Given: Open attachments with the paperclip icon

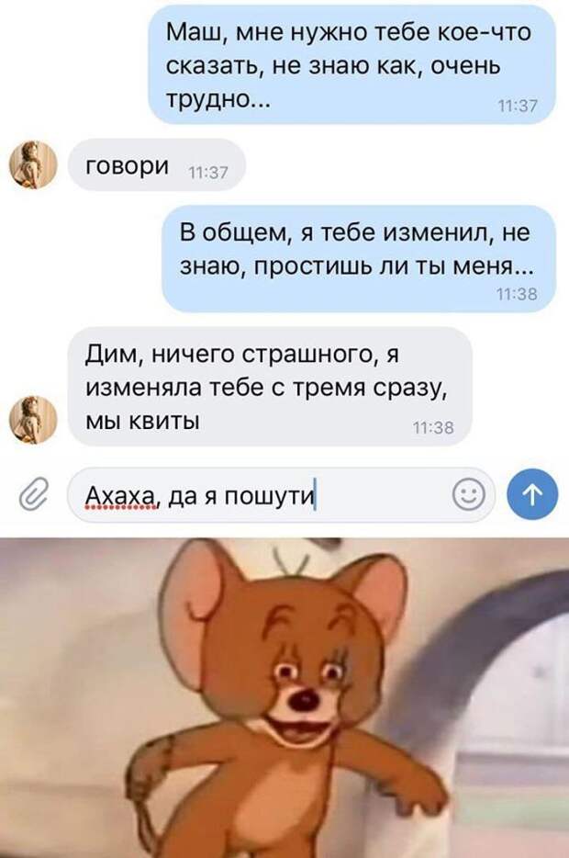Looking at the screenshot, I should tap(33, 494).
